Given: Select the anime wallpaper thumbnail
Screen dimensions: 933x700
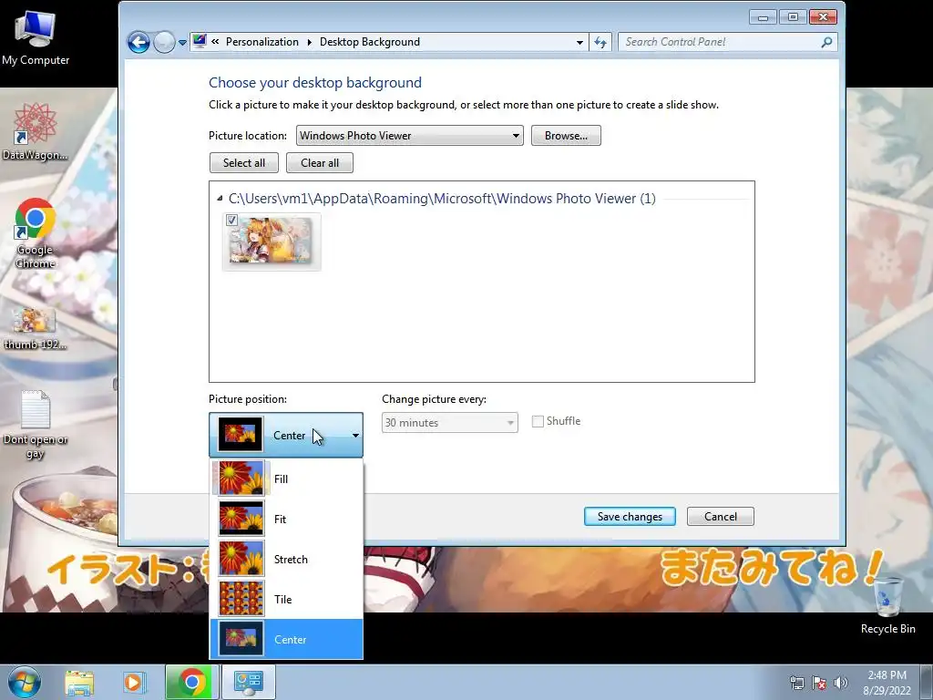Looking at the screenshot, I should (x=272, y=242).
